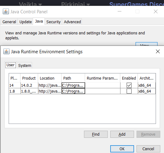Click the Find button
The width and height of the screenshot is (164, 153).
pos(96,134)
